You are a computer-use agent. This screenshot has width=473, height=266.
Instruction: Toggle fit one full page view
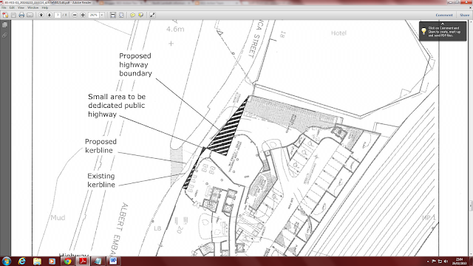coord(121,15)
